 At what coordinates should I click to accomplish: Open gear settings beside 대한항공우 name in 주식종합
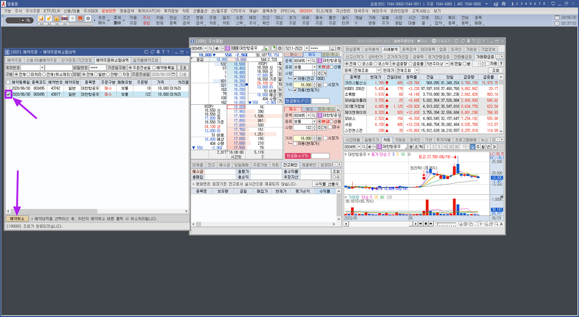279,48
